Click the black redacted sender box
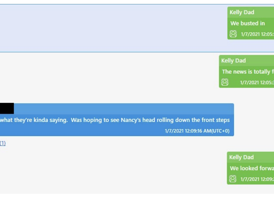The width and height of the screenshot is (274, 197). coord(7,109)
